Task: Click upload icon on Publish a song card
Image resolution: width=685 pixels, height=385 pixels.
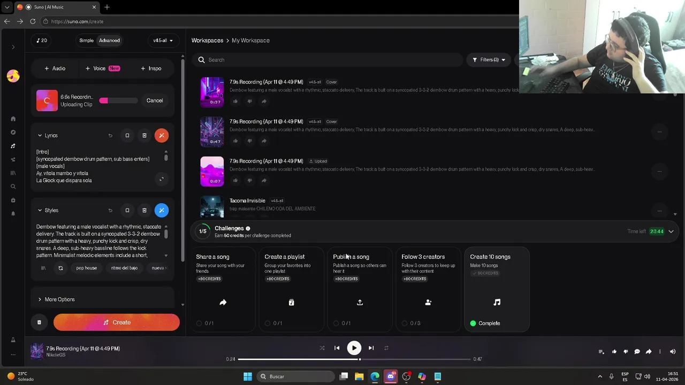Action: [x=360, y=303]
